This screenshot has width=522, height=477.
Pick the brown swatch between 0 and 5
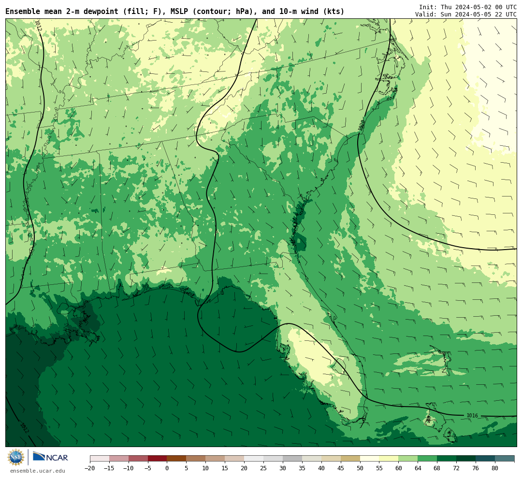177,459
